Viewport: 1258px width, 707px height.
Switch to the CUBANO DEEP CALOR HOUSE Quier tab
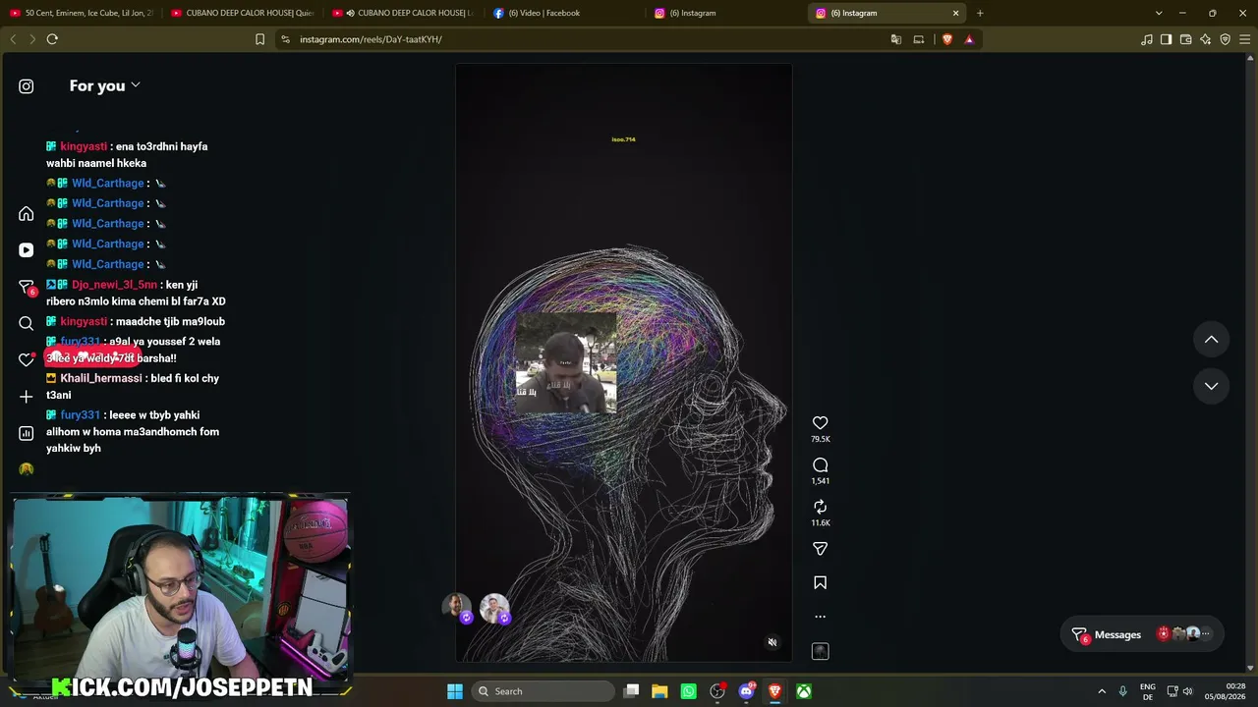(242, 13)
